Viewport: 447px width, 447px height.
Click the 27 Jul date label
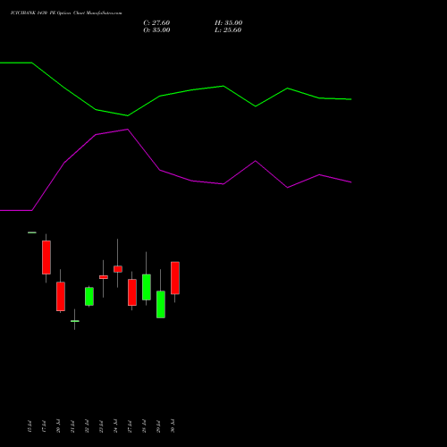130,426
